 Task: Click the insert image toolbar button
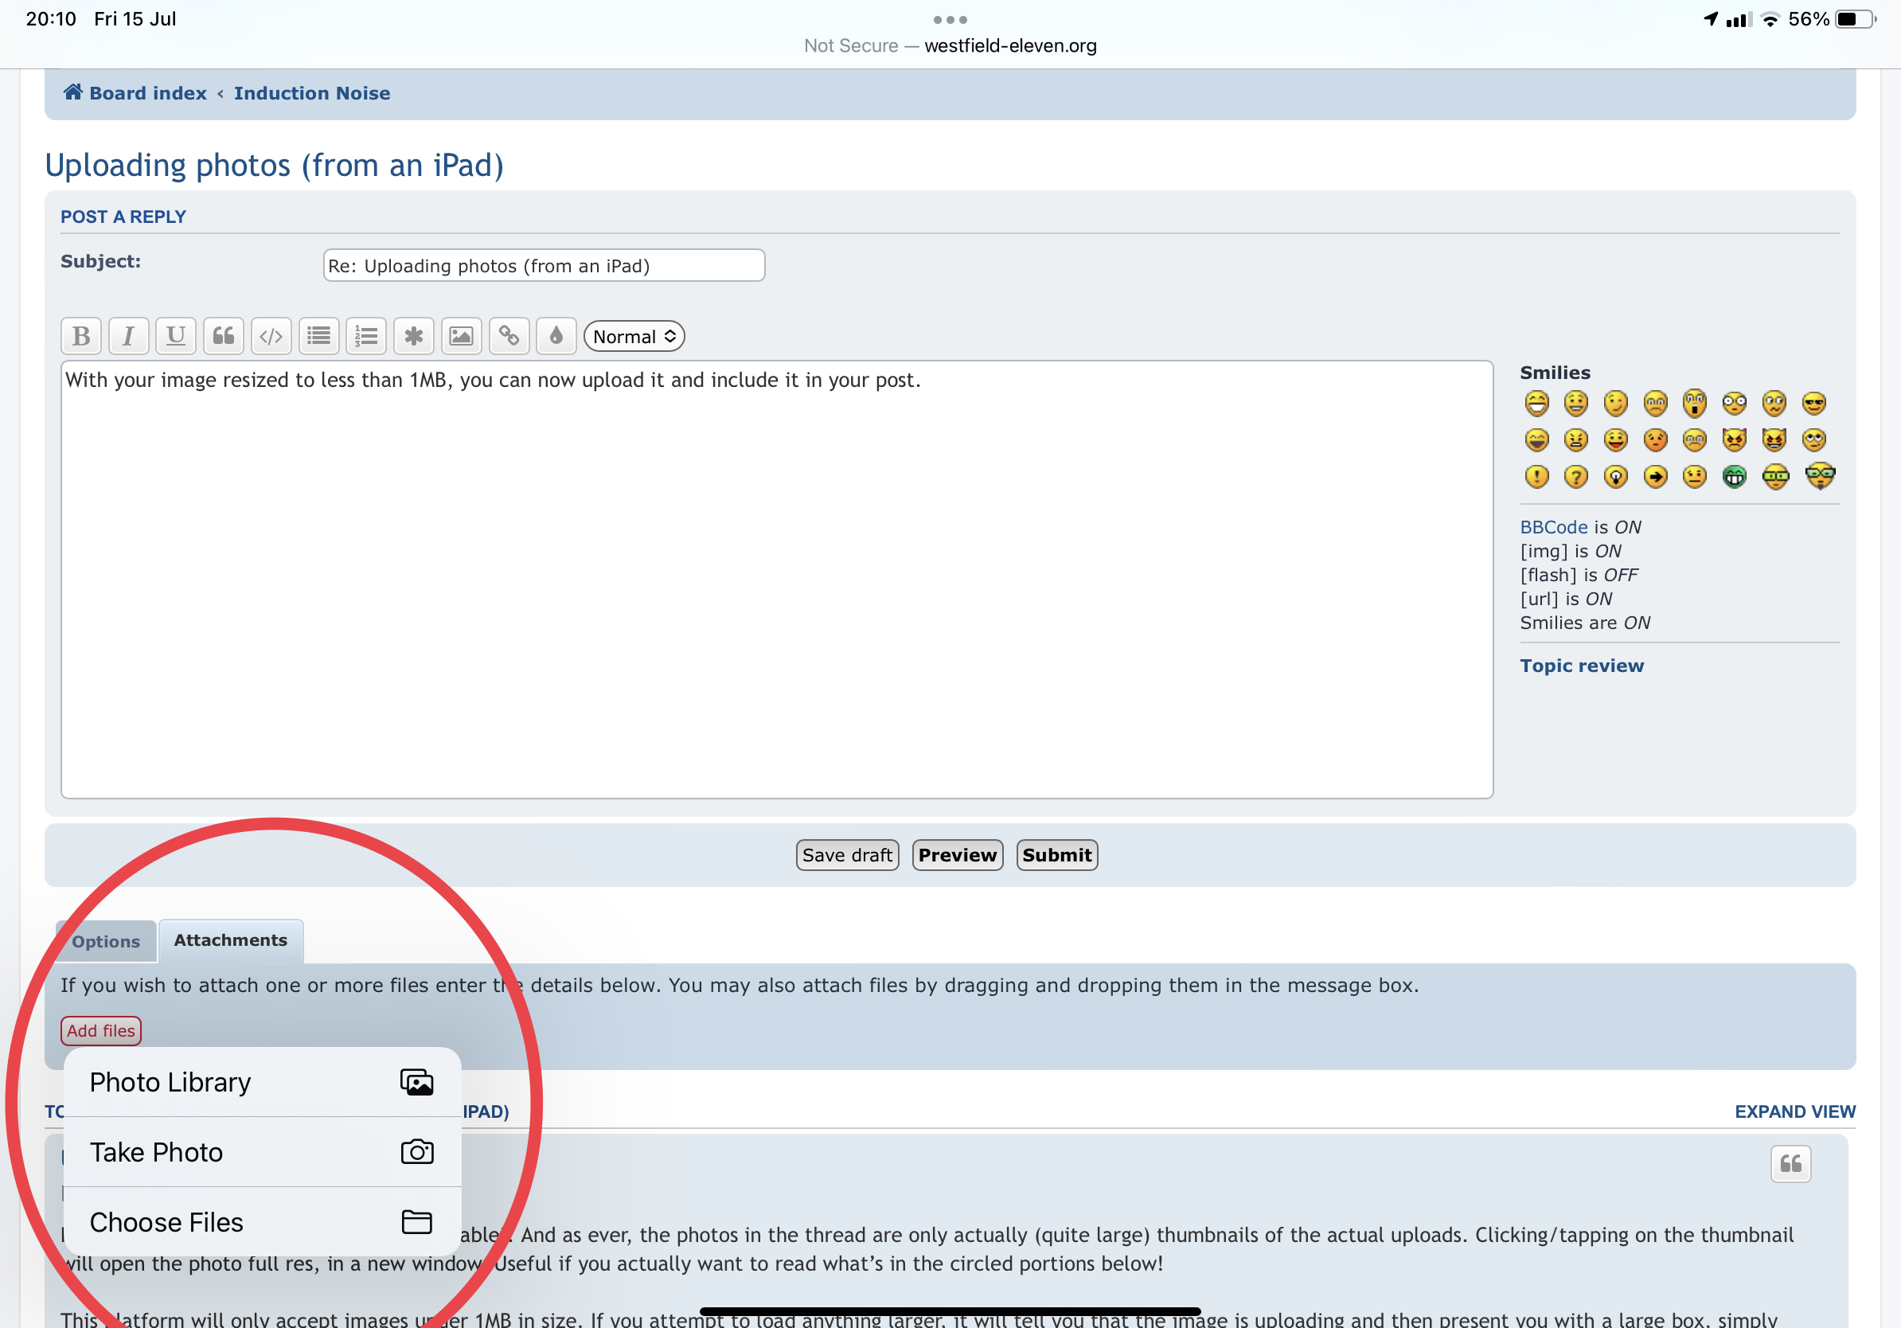[461, 336]
